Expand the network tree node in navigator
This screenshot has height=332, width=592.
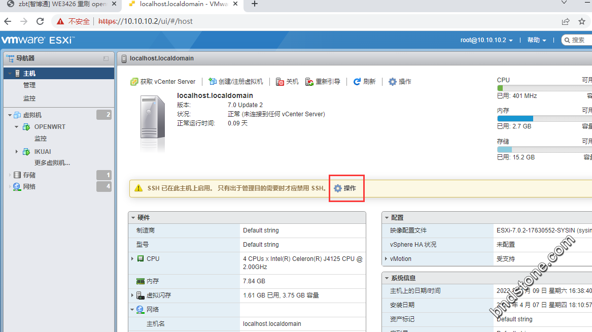coord(10,187)
